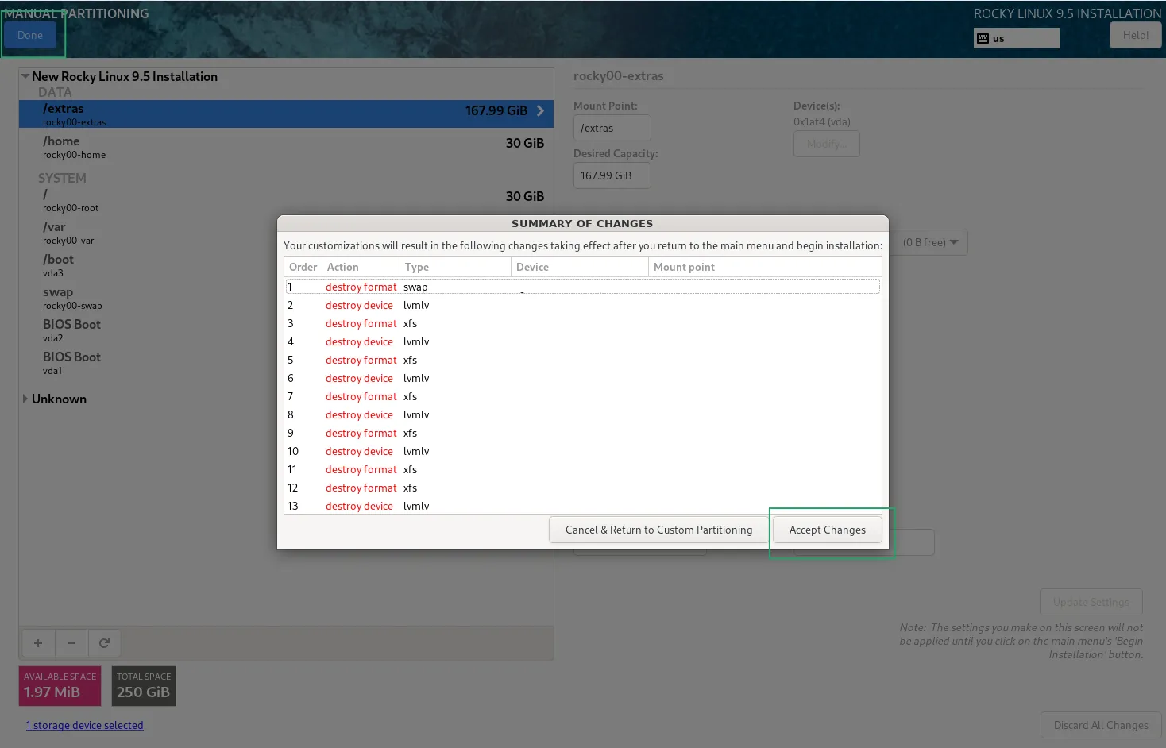Image resolution: width=1166 pixels, height=748 pixels.
Task: Select row 6 destroy device lvmlv
Action: tap(583, 378)
